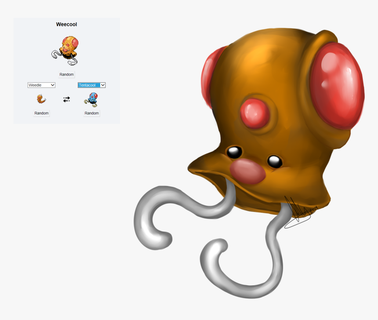Click Random under the Tentacool sprite

tap(91, 113)
